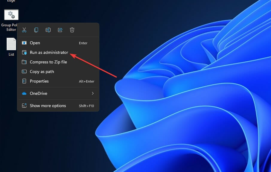Screen dimensions: 271x172
Task: Click the Alt+Enter shortcut text
Action: click(86, 81)
